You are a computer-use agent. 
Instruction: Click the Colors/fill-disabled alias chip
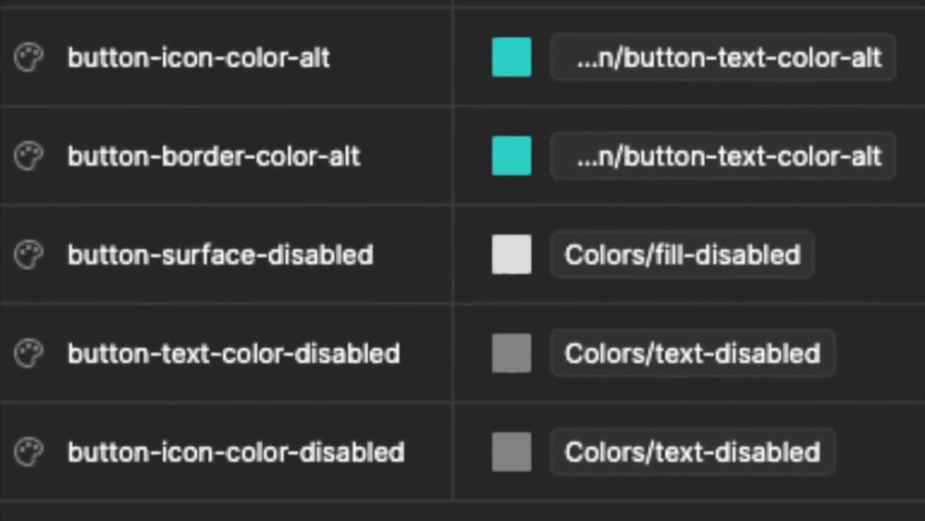click(683, 254)
